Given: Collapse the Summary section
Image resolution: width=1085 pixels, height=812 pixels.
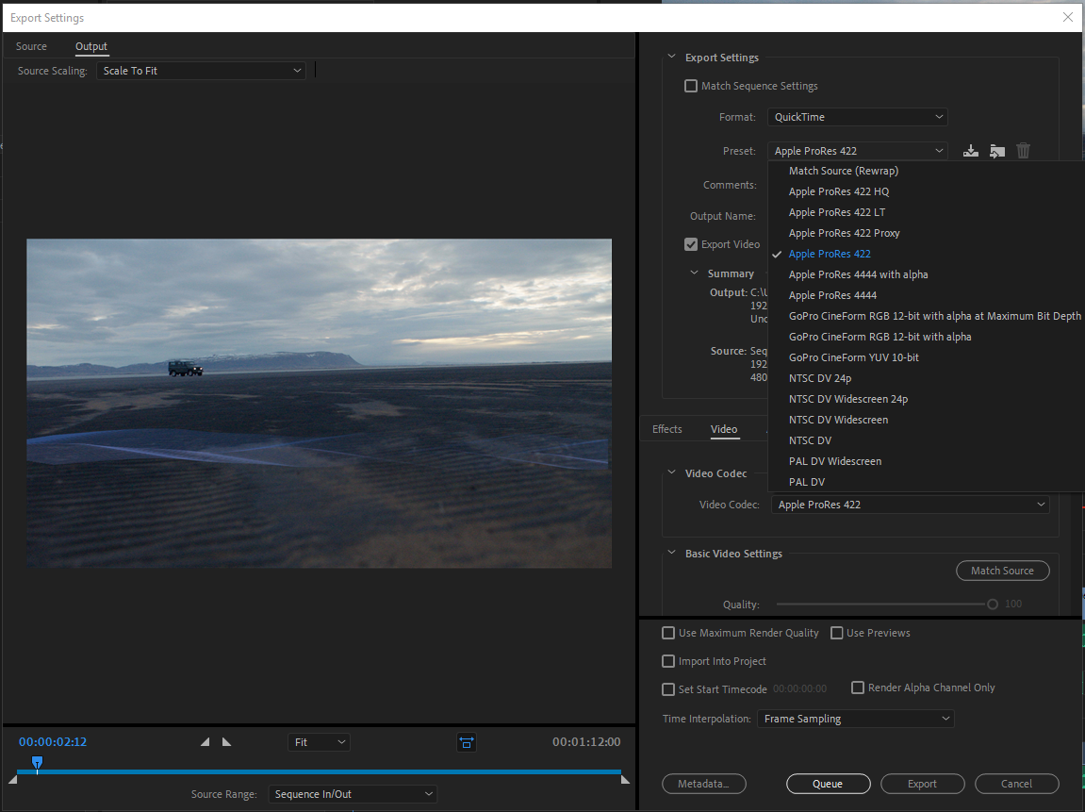Looking at the screenshot, I should pos(694,273).
